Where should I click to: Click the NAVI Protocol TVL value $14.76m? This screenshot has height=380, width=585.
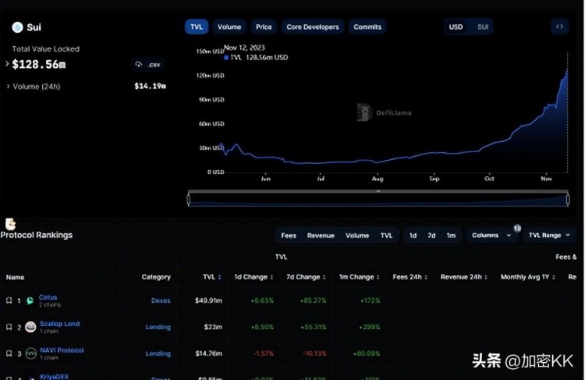pyautogui.click(x=208, y=353)
